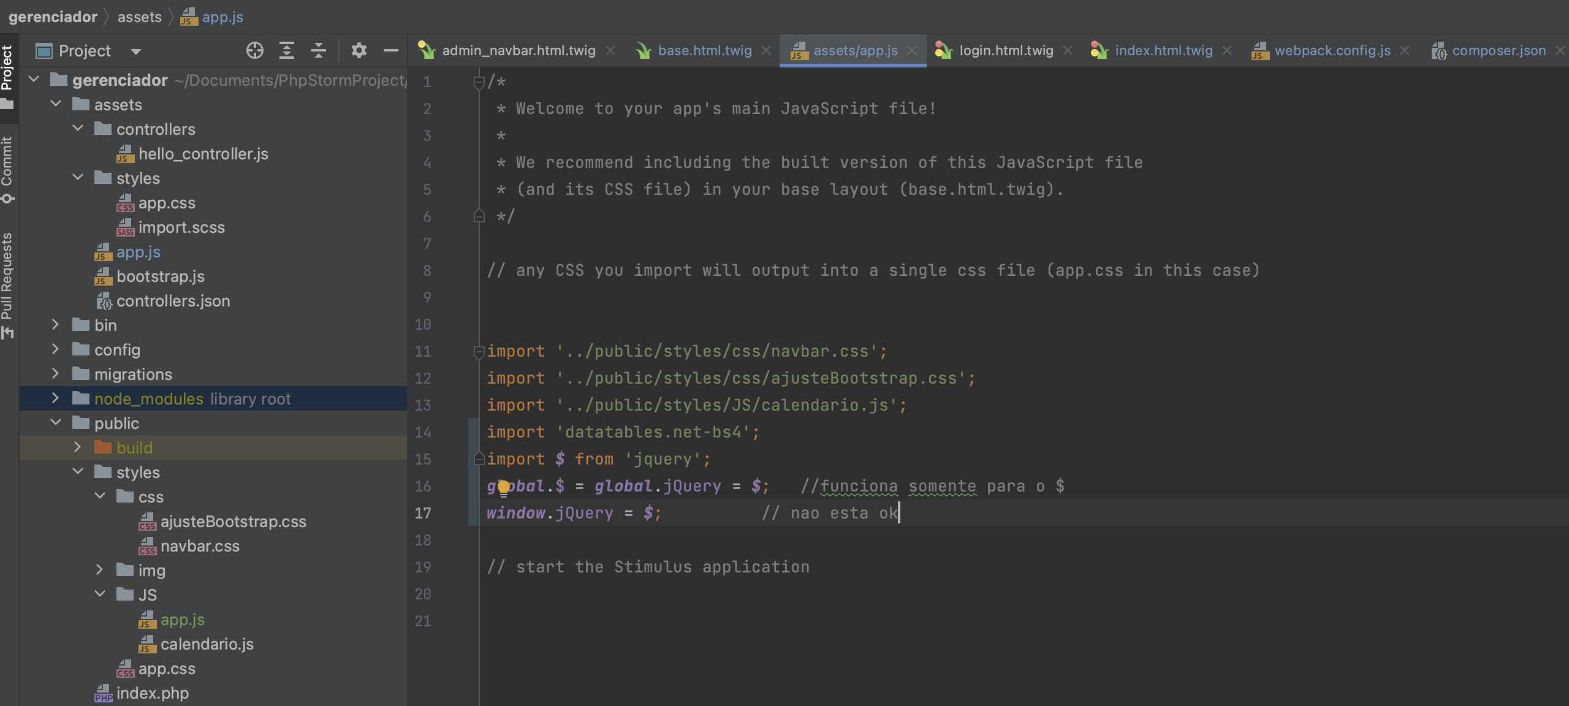
Task: Collapse the controllers folder chevron
Action: click(x=78, y=129)
